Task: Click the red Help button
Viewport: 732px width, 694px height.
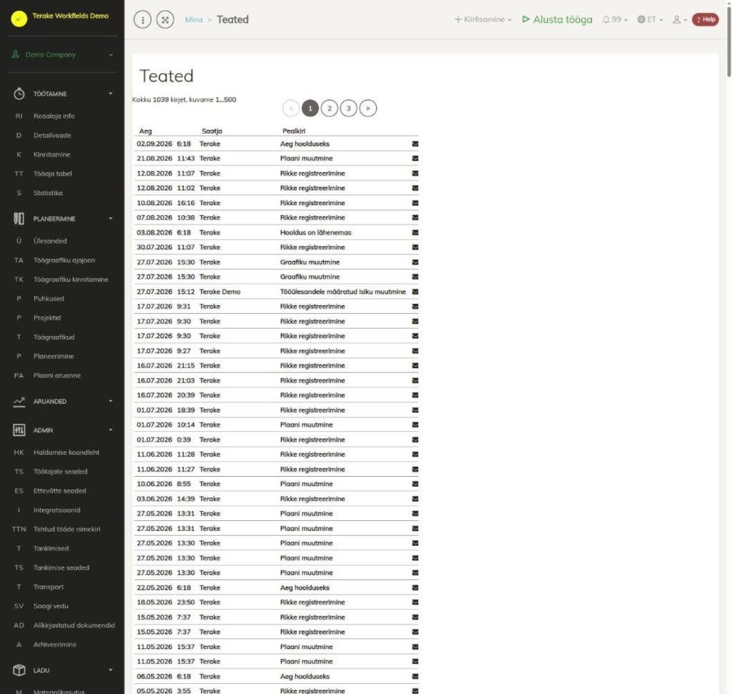Action: pyautogui.click(x=705, y=19)
